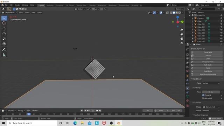Image resolution: width=224 pixels, height=126 pixels.
Task: Open the Add menu in viewport
Action: [33, 13]
